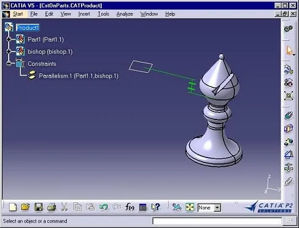This screenshot has width=299, height=228.
Task: Open the None dropdown list
Action: pyautogui.click(x=217, y=207)
